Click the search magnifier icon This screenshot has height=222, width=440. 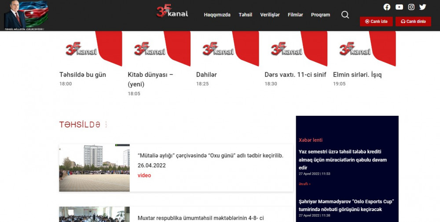(345, 14)
